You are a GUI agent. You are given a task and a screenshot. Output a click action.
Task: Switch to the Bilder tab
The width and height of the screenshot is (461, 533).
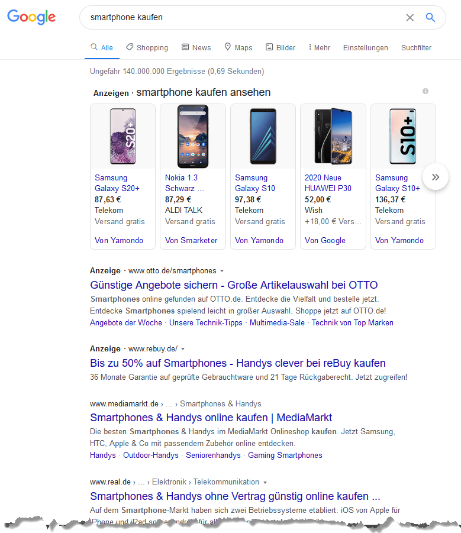tap(281, 47)
